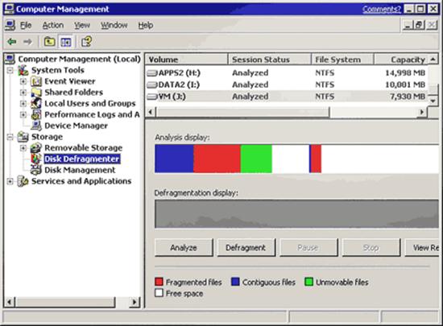Expand Services and Applications node
Image resolution: width=443 pixels, height=326 pixels.
pos(10,181)
